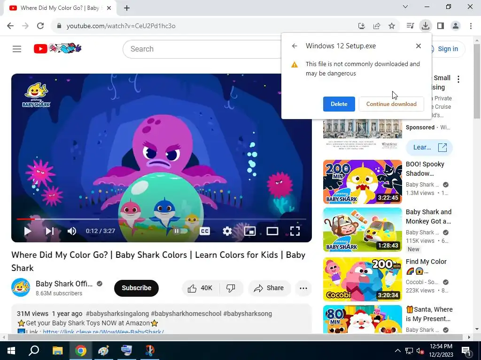Enable miniplayer mode
The width and height of the screenshot is (481, 360).
(x=250, y=231)
